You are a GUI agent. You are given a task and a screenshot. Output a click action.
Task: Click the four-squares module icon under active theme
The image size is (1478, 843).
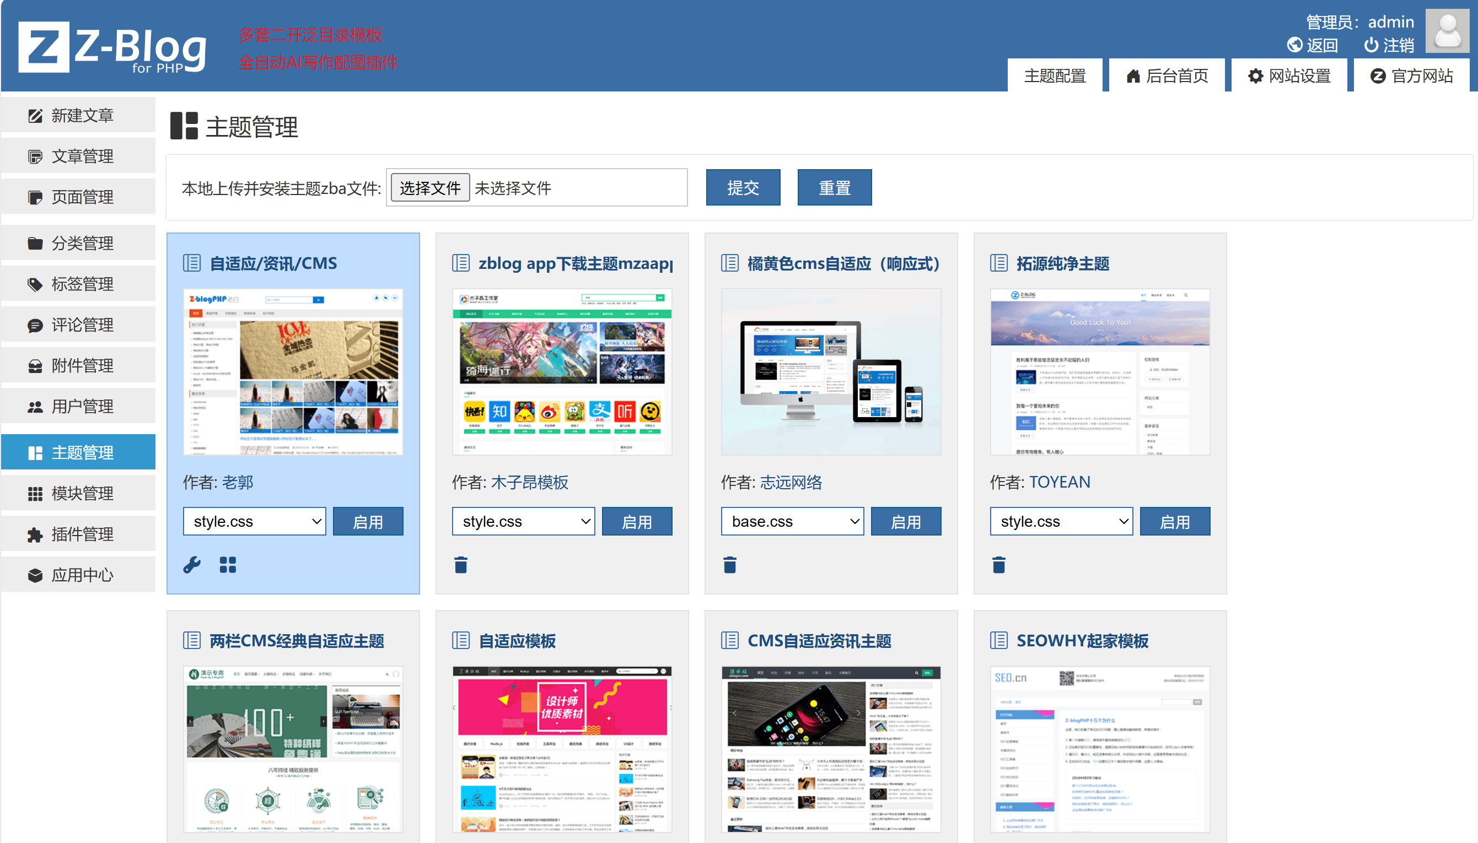tap(228, 565)
